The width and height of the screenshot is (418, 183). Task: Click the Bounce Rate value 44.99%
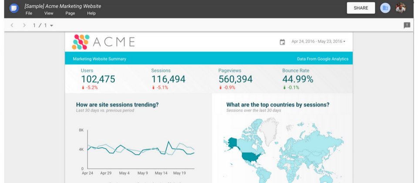pos(298,79)
